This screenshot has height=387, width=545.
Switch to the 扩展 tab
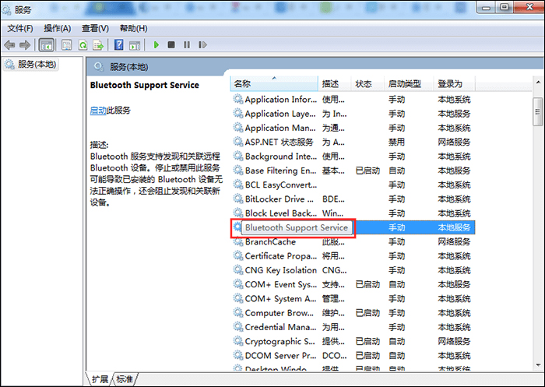[100, 378]
